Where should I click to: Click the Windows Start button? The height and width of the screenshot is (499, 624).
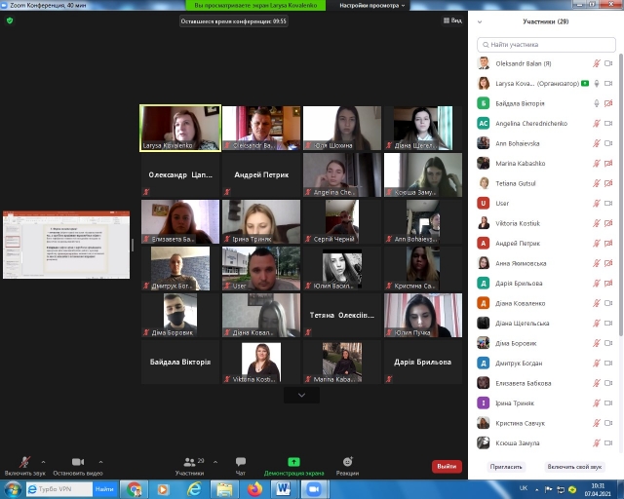[13, 489]
